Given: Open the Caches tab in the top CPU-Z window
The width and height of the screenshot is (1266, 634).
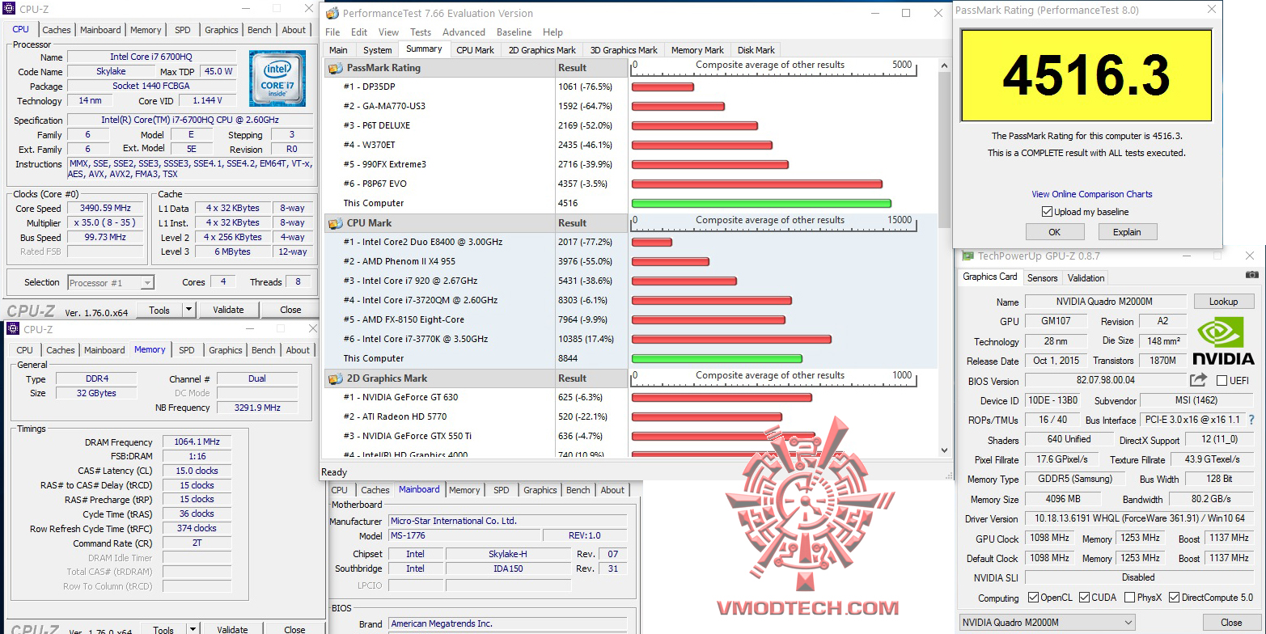Looking at the screenshot, I should 57,30.
